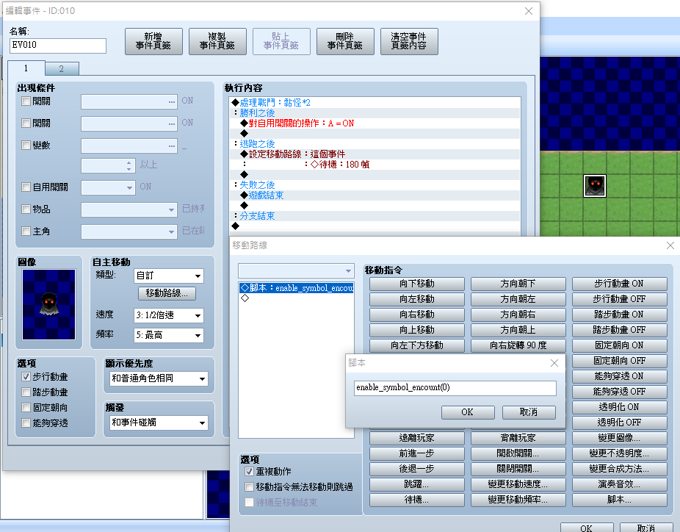Screen dimensions: 680x532
Task: Select the 處理戰鬥：黏怪*2 command line
Action: pyautogui.click(x=375, y=103)
